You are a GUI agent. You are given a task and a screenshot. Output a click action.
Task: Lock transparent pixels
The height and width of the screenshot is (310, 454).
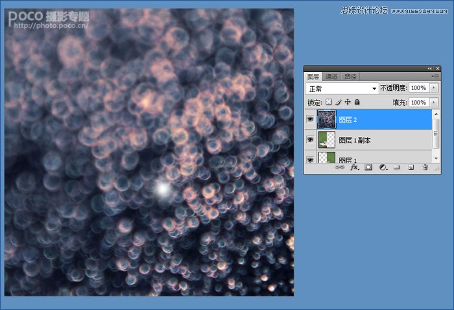328,102
